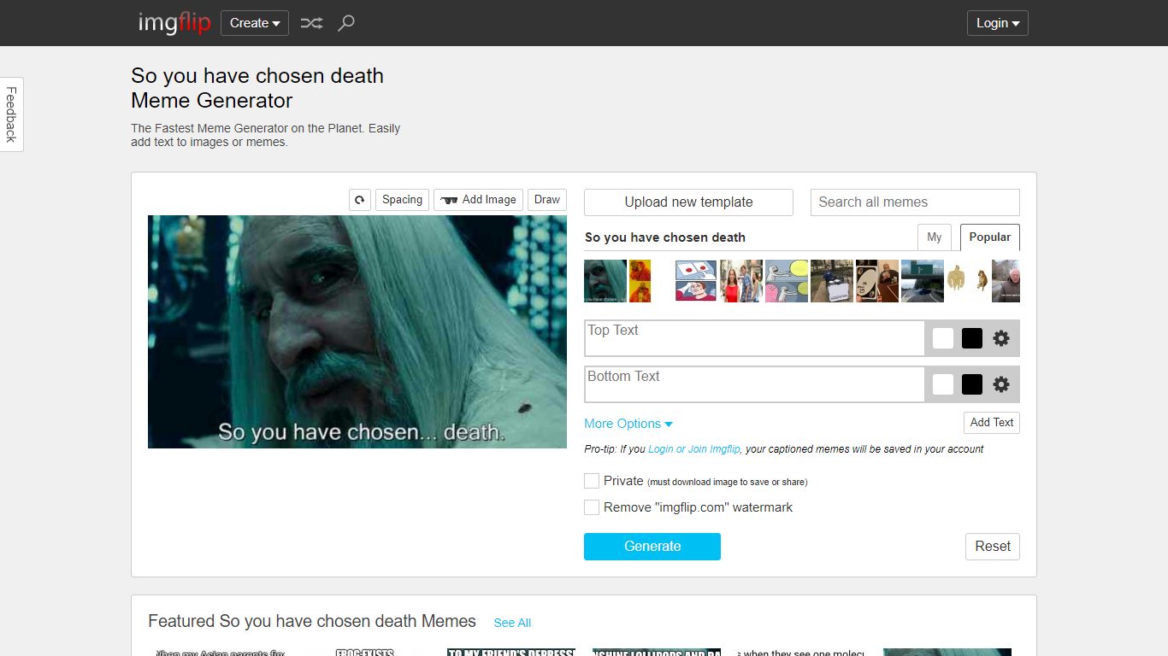
Task: Click Add Image button
Action: pyautogui.click(x=478, y=200)
